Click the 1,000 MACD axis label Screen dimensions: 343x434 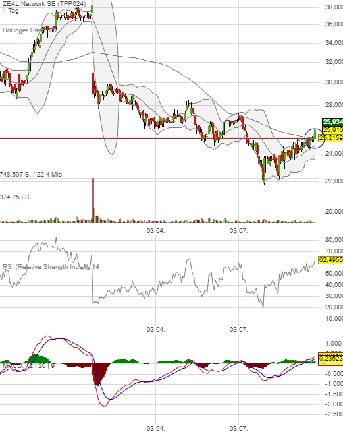334,344
